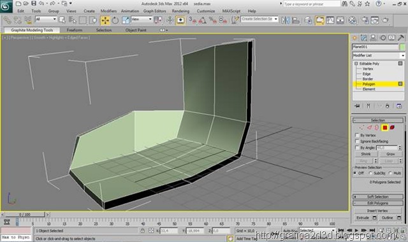Open the Utilities hammer panel icon

401,38
